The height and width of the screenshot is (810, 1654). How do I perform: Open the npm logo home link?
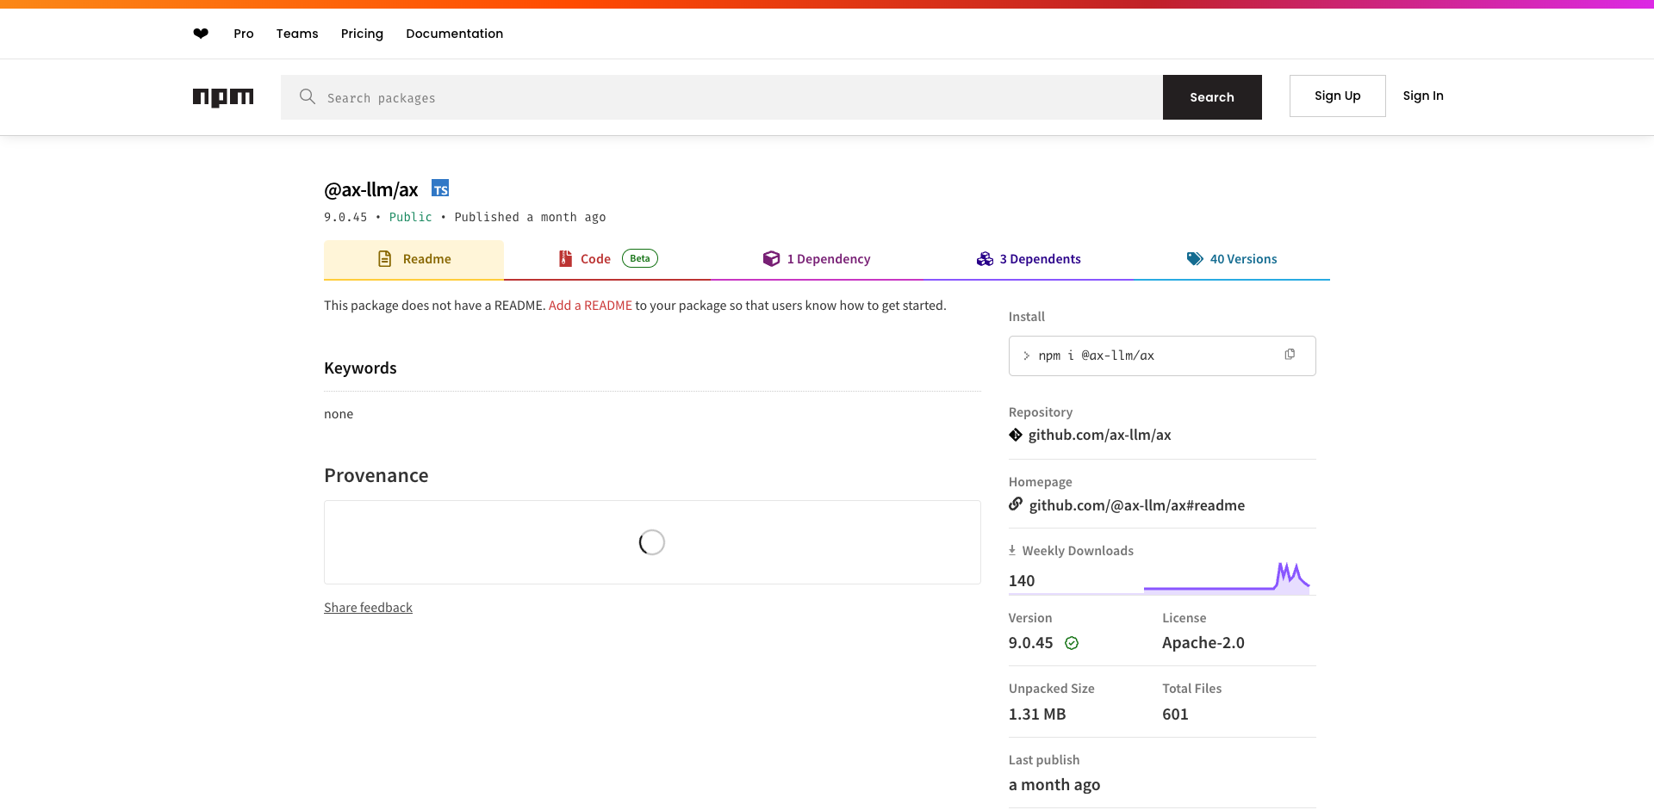[x=223, y=97]
